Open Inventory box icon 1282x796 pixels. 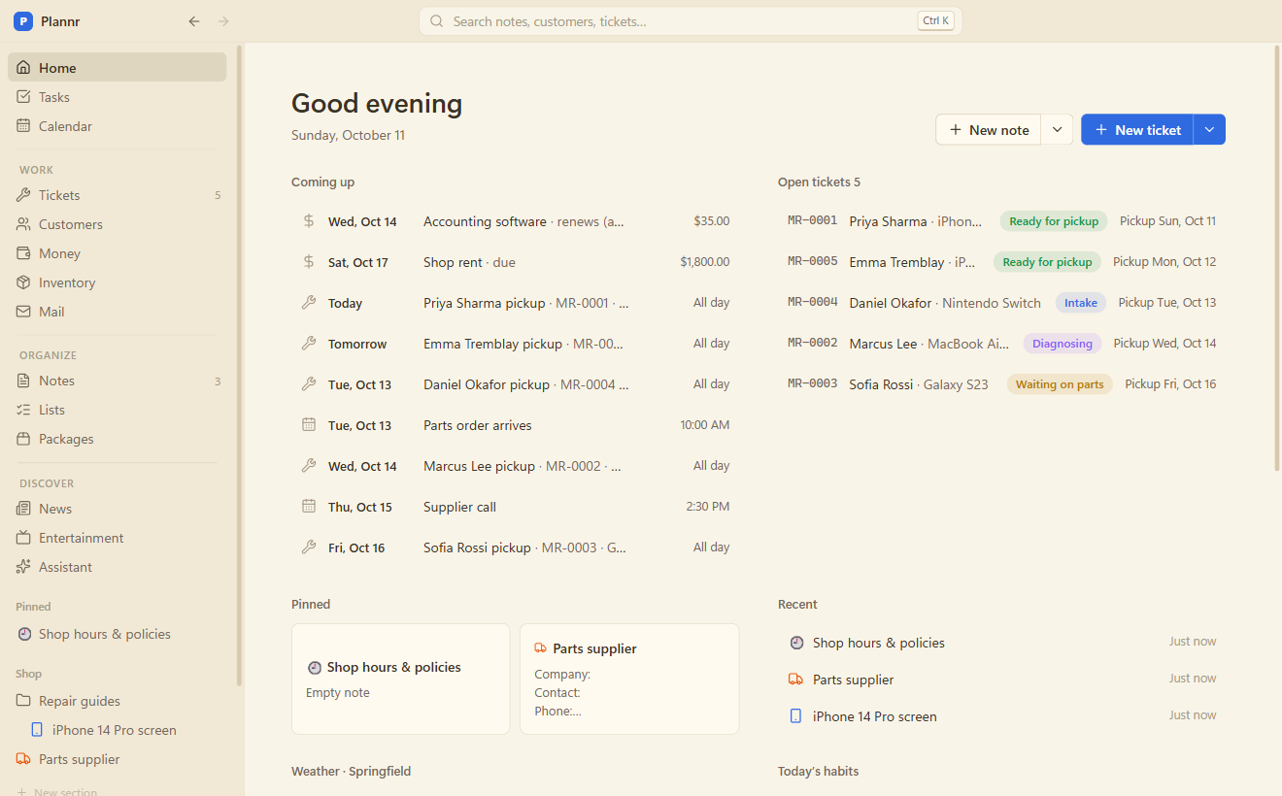(x=23, y=282)
